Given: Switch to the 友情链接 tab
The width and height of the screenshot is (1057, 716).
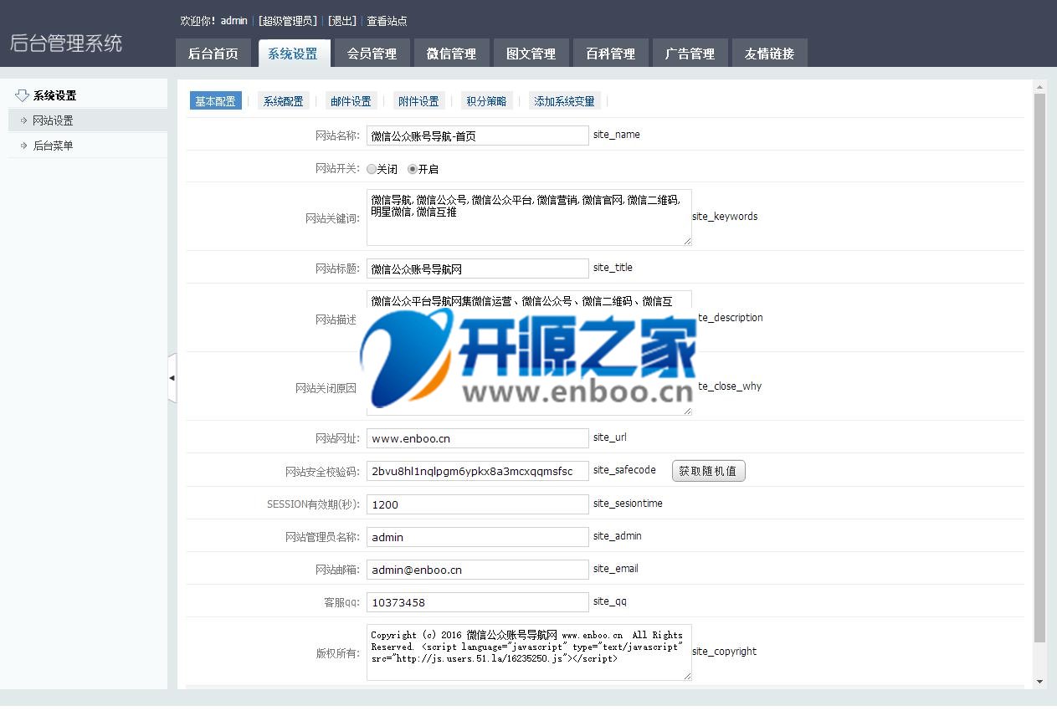Looking at the screenshot, I should 770,54.
